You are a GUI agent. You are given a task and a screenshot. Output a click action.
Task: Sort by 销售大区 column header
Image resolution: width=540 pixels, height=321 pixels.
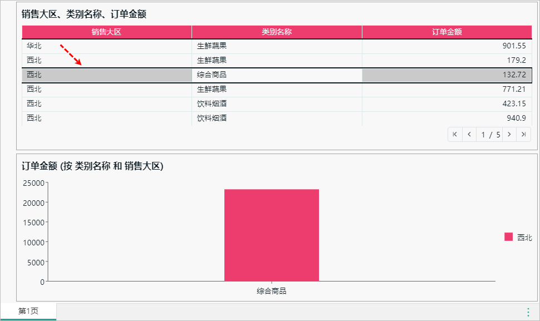pos(106,32)
